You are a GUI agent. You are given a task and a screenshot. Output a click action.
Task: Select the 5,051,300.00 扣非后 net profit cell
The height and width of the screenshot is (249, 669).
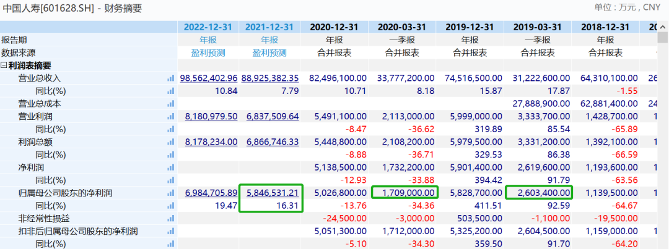point(341,232)
